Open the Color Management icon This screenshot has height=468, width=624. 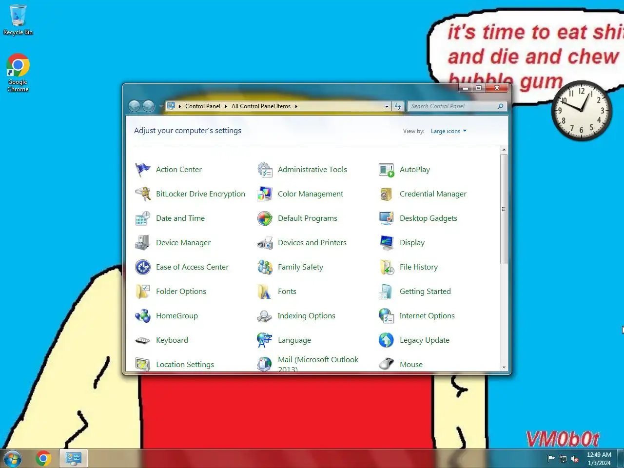tap(264, 194)
